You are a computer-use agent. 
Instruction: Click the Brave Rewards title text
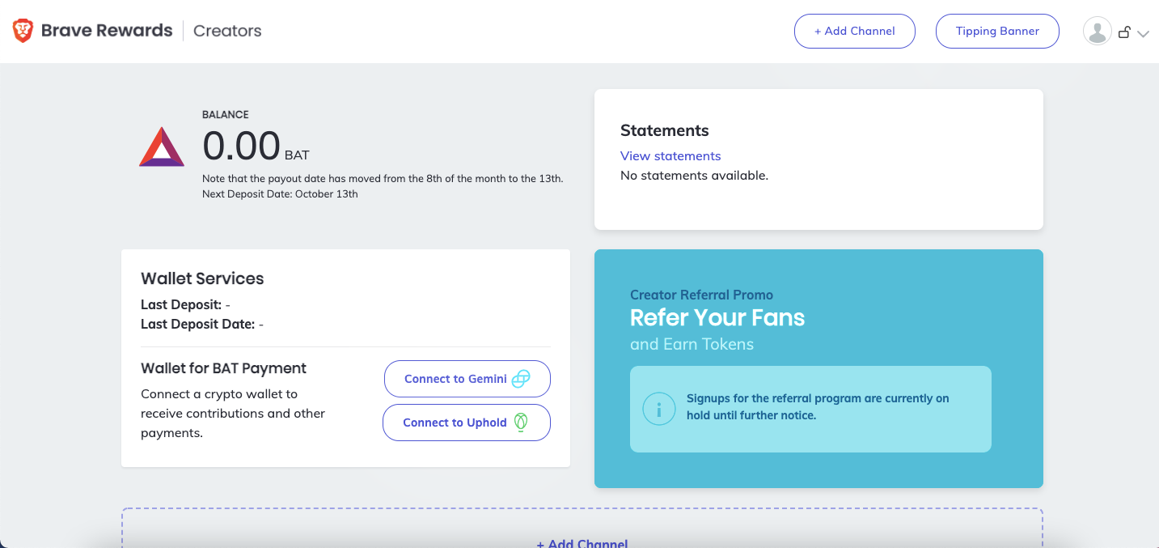[x=107, y=31]
